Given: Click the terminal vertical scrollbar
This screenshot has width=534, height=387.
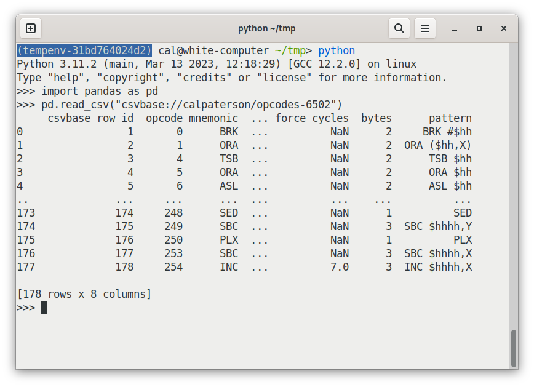Looking at the screenshot, I should click(x=514, y=348).
